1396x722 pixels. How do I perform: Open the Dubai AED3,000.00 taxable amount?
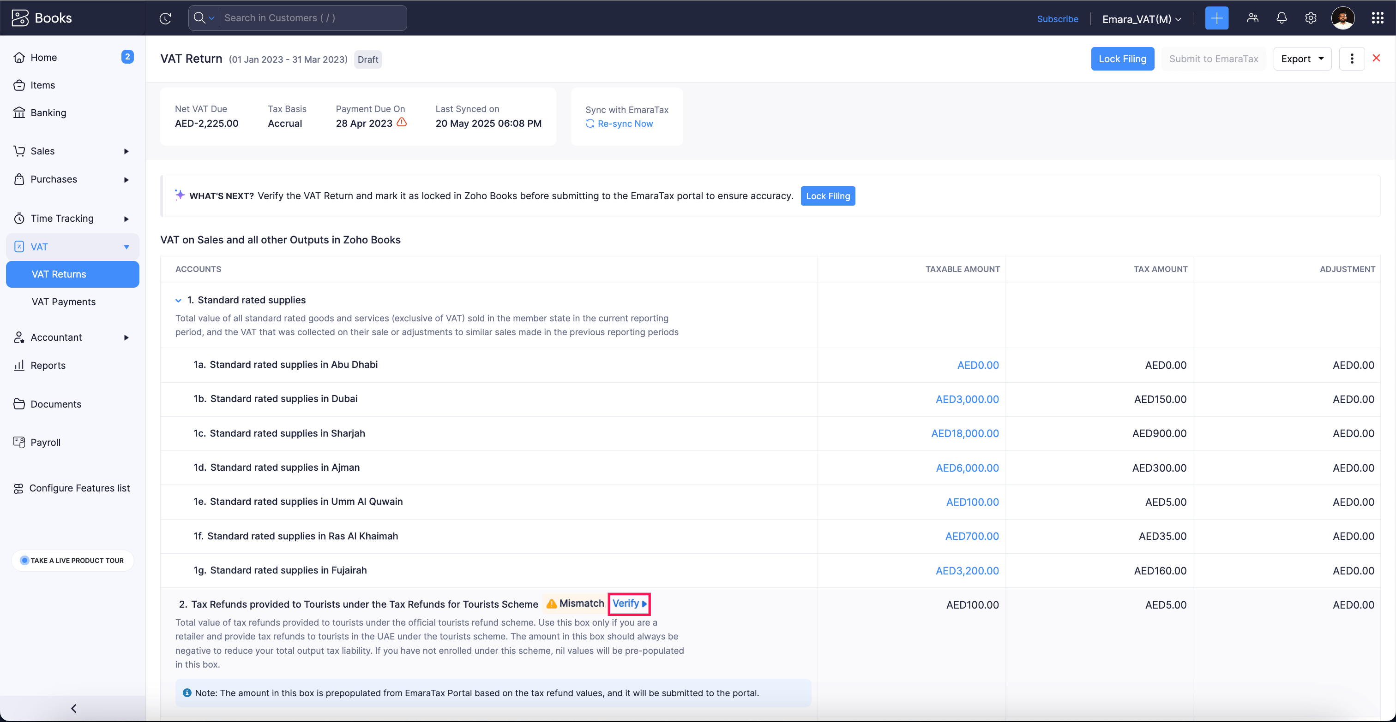(967, 399)
